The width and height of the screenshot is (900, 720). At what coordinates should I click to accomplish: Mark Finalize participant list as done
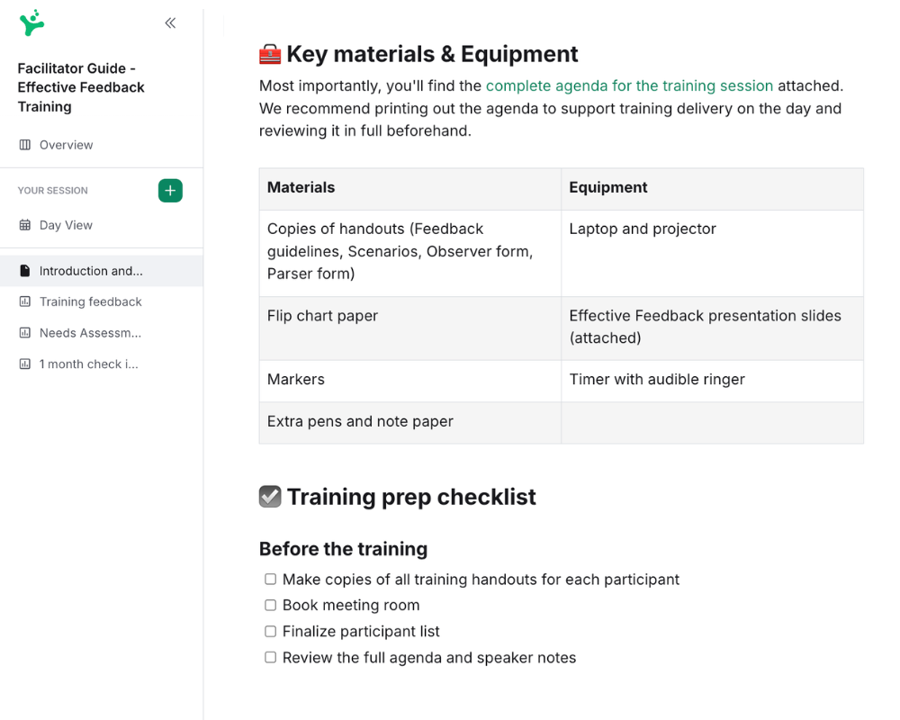(x=270, y=632)
